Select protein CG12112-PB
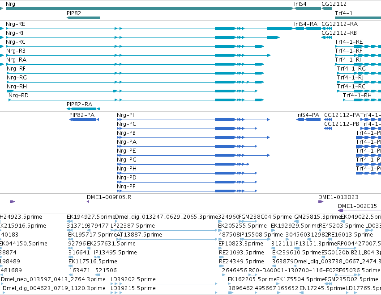Screen dimensions: 381x295 tap(342, 124)
